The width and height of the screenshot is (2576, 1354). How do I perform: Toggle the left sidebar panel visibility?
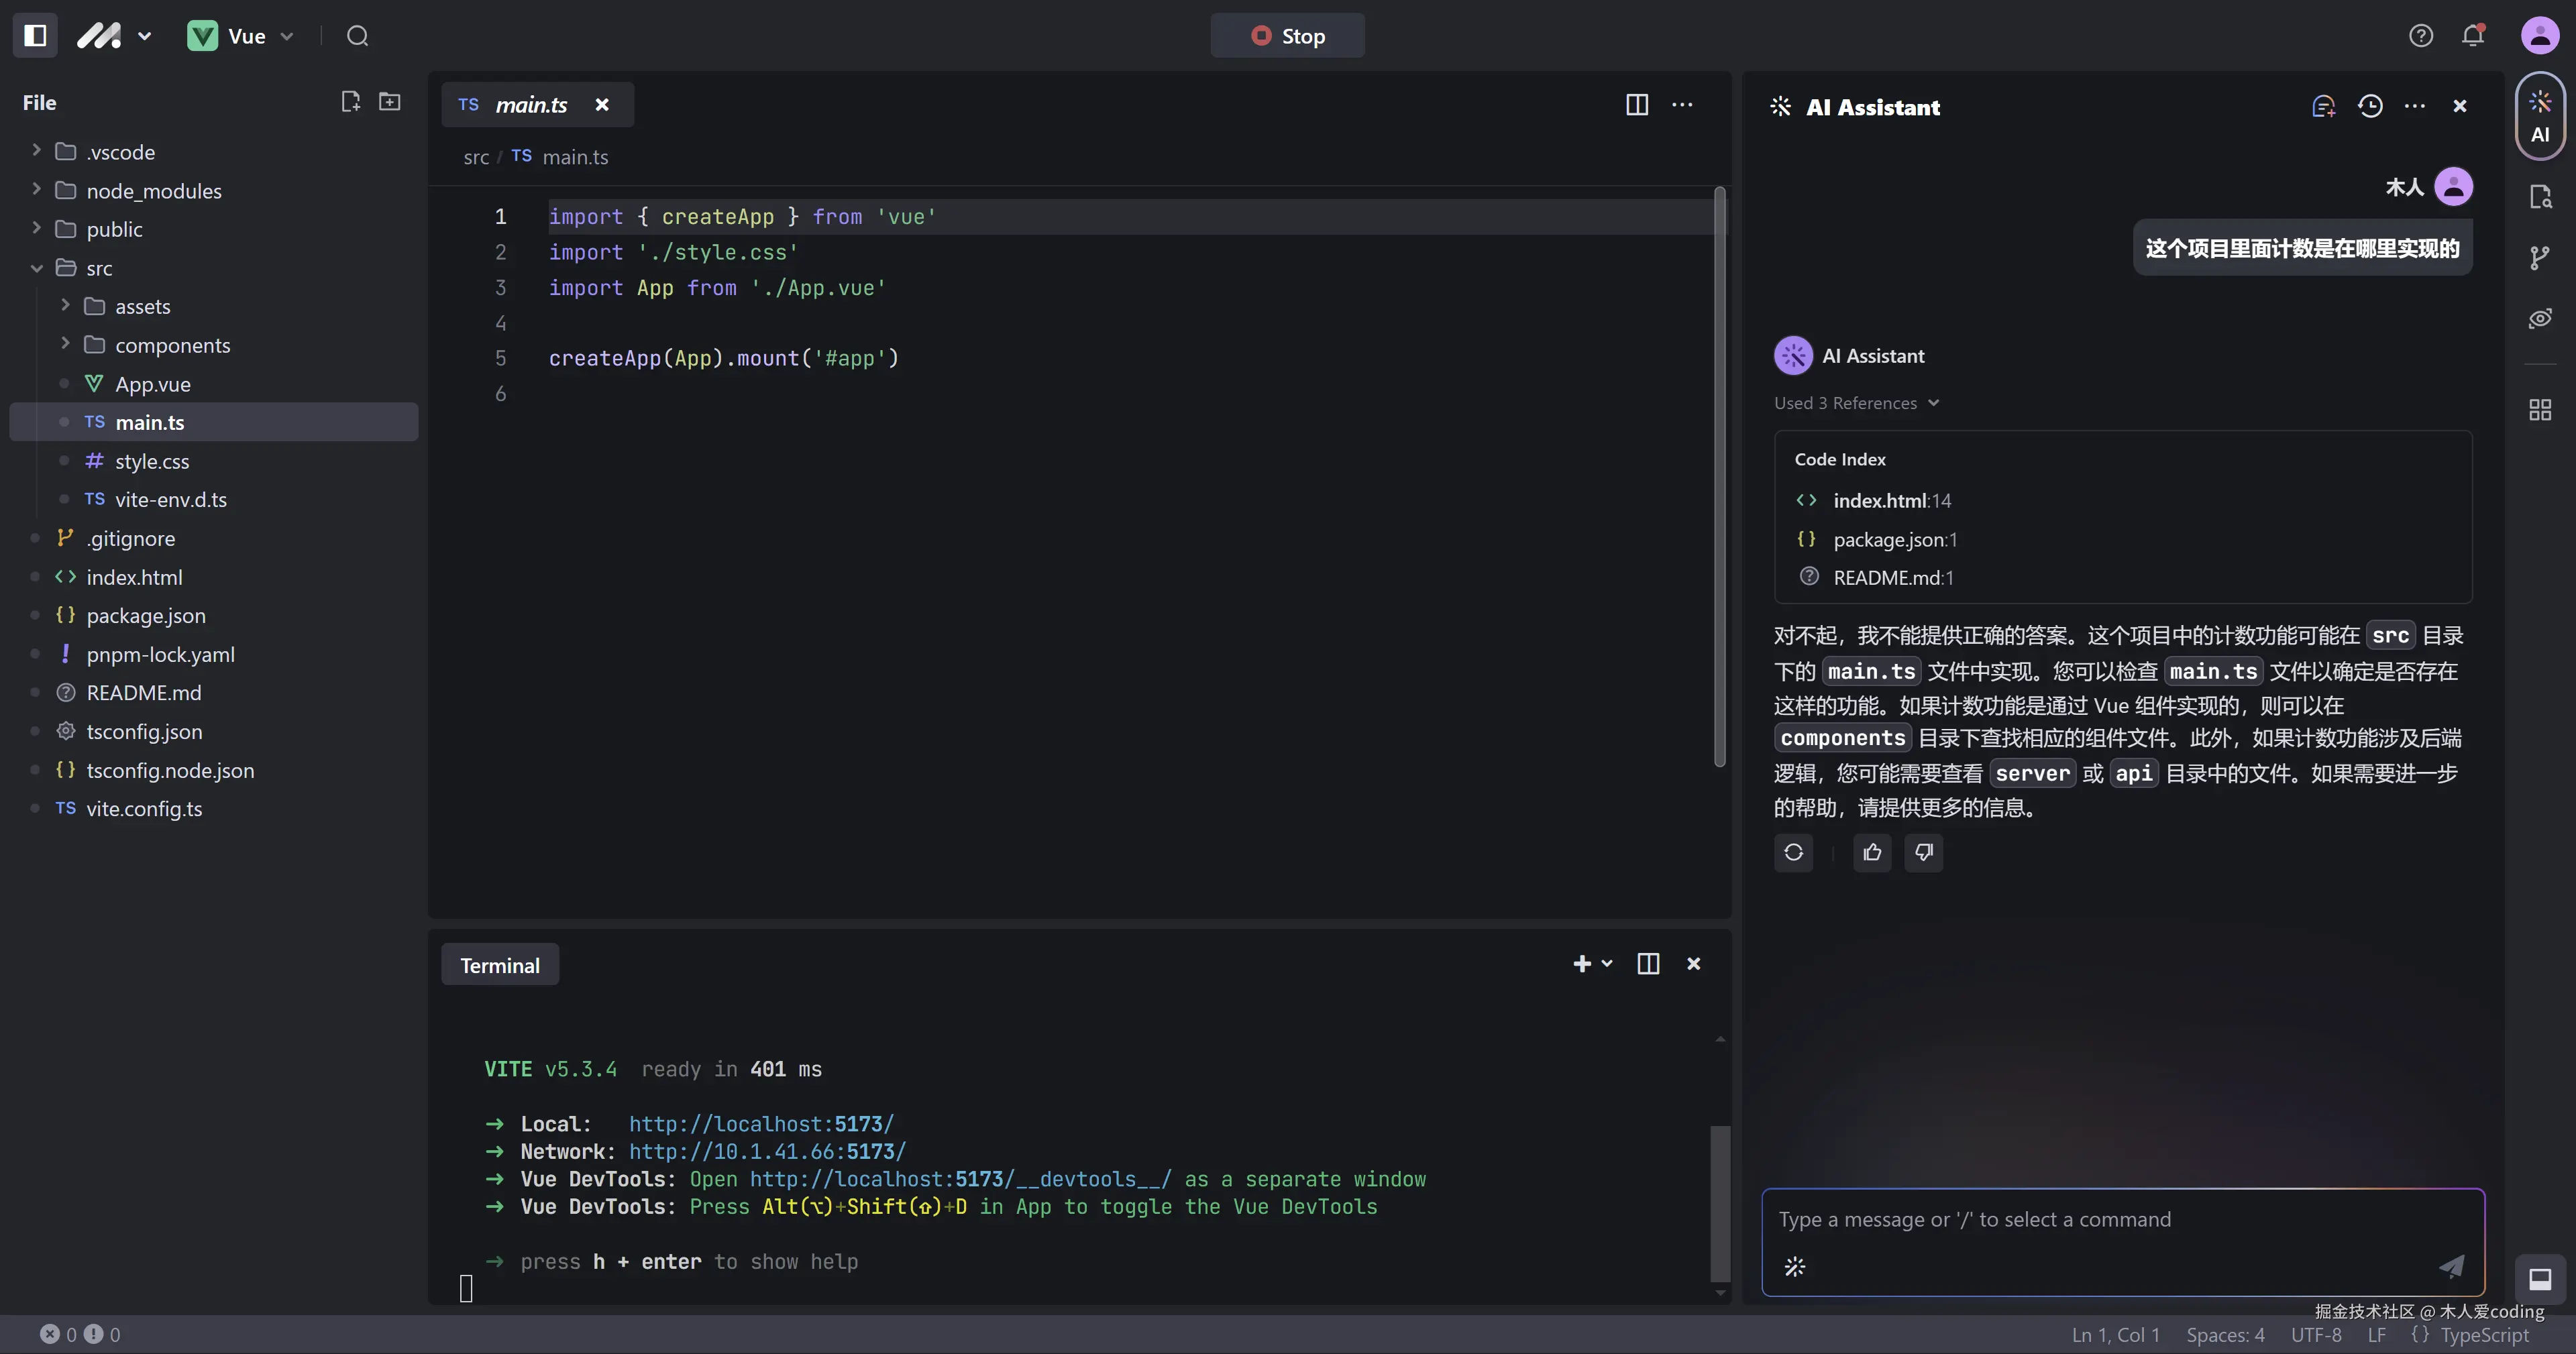tap(34, 35)
